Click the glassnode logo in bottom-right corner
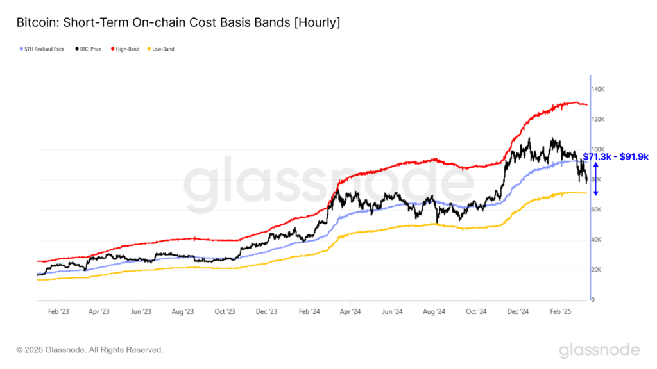657x369 pixels. pyautogui.click(x=599, y=350)
